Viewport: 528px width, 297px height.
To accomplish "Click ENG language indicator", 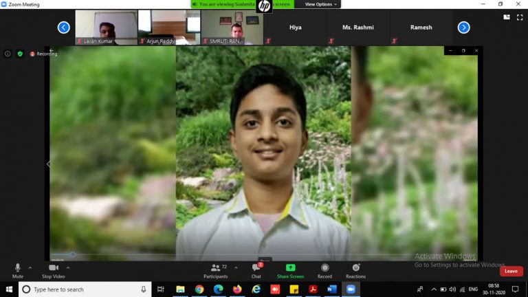I will (x=473, y=289).
